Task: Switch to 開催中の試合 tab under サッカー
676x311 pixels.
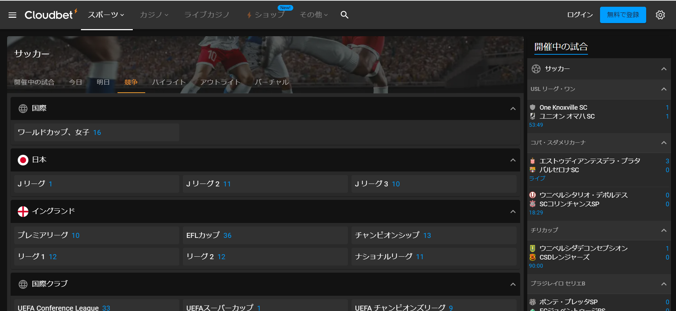Action: coord(34,82)
